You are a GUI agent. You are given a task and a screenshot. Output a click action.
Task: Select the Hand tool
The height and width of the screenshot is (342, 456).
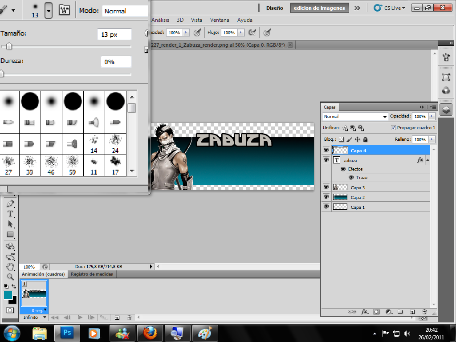coord(10,267)
